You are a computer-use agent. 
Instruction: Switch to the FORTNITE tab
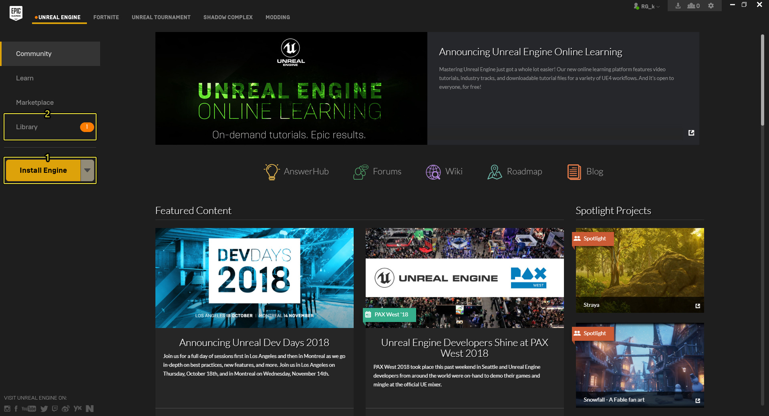pyautogui.click(x=106, y=17)
